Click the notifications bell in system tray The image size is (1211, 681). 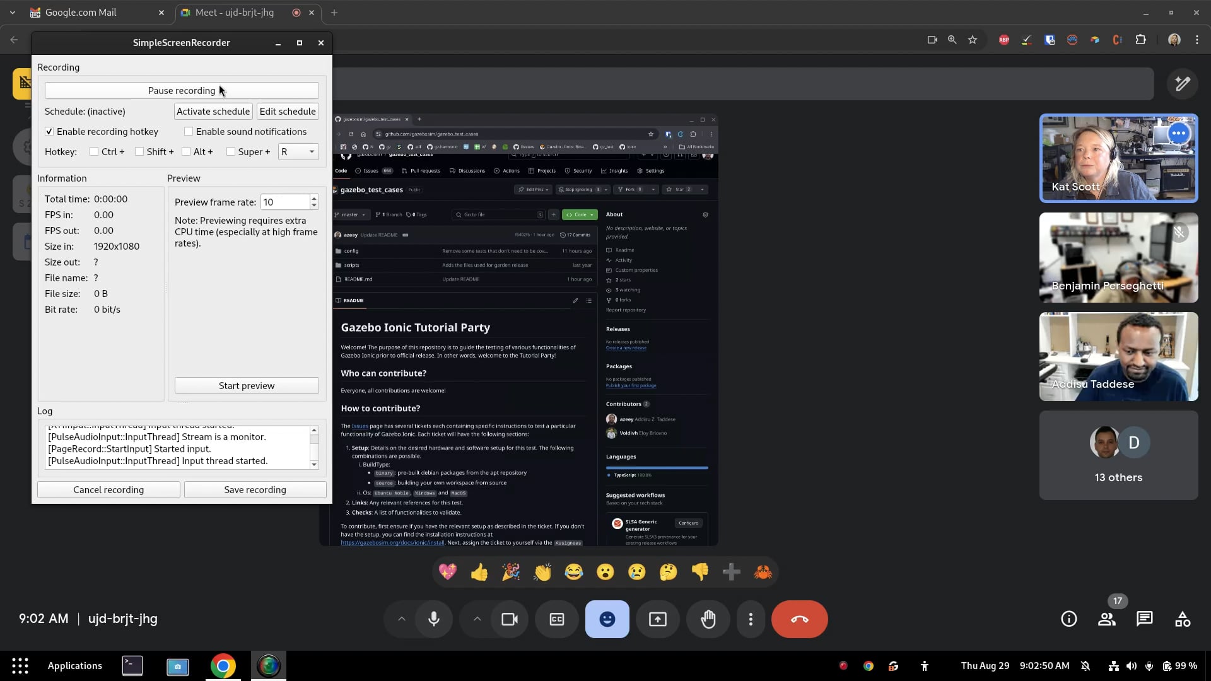[x=1085, y=666]
